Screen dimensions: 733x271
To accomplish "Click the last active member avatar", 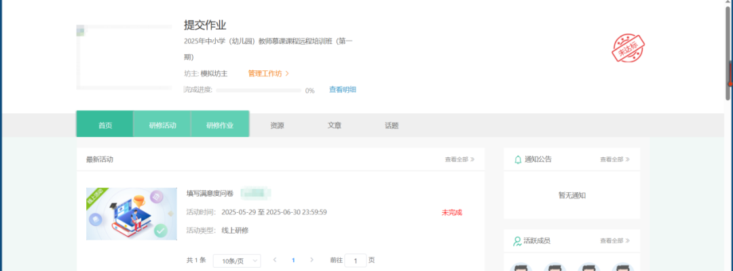I will [622, 267].
